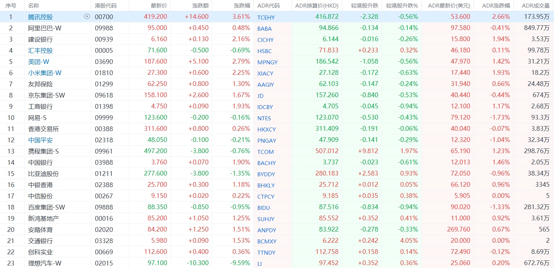Open the BIDU ADR code link
This screenshot has height=268, width=554.
click(x=264, y=208)
